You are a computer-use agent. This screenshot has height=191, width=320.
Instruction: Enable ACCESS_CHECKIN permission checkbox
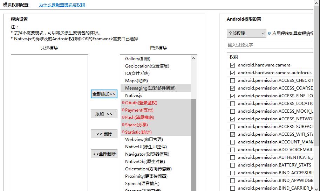click(x=232, y=81)
